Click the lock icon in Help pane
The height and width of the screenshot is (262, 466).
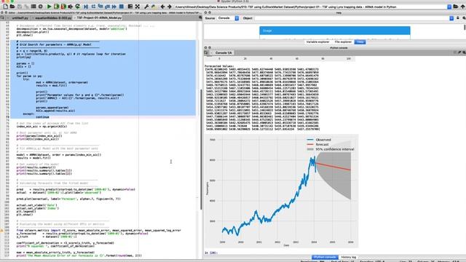pyautogui.click(x=458, y=18)
